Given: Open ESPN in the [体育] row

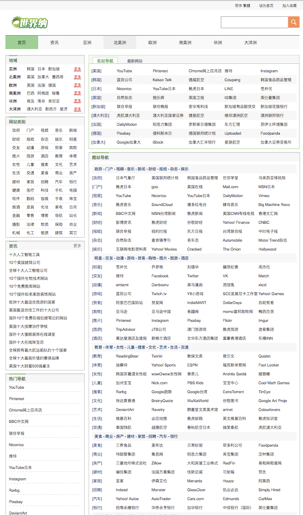Looking at the screenshot, I should [193, 365].
